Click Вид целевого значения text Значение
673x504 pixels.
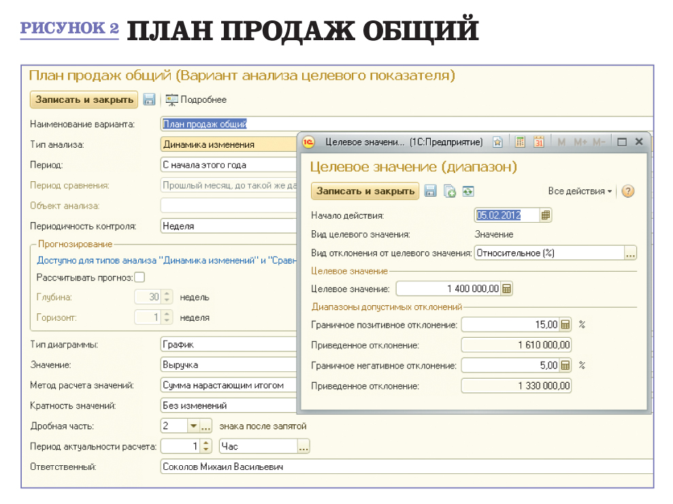[x=493, y=234]
